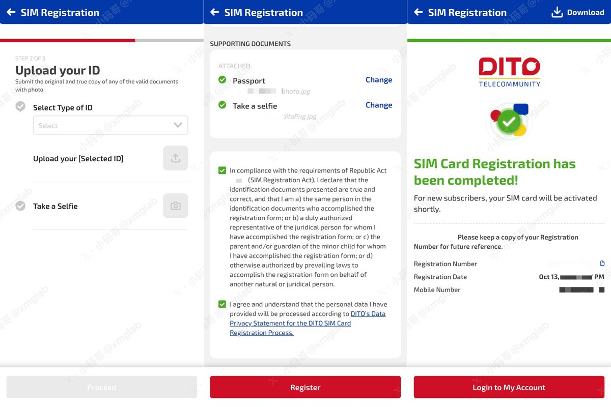Viewport: 611px width, 407px height.
Task: Go back from the Upload your ID screen
Action: pyautogui.click(x=11, y=12)
